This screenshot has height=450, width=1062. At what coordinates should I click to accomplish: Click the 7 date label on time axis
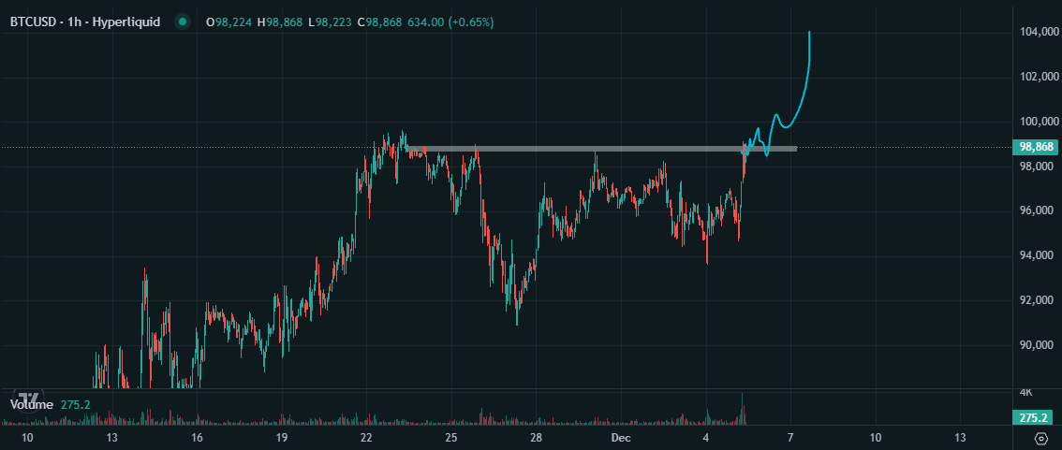coord(789,438)
